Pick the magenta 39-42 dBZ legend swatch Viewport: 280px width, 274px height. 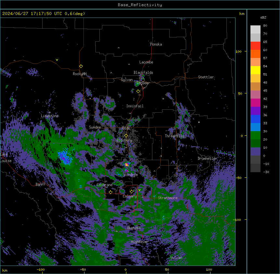255,103
